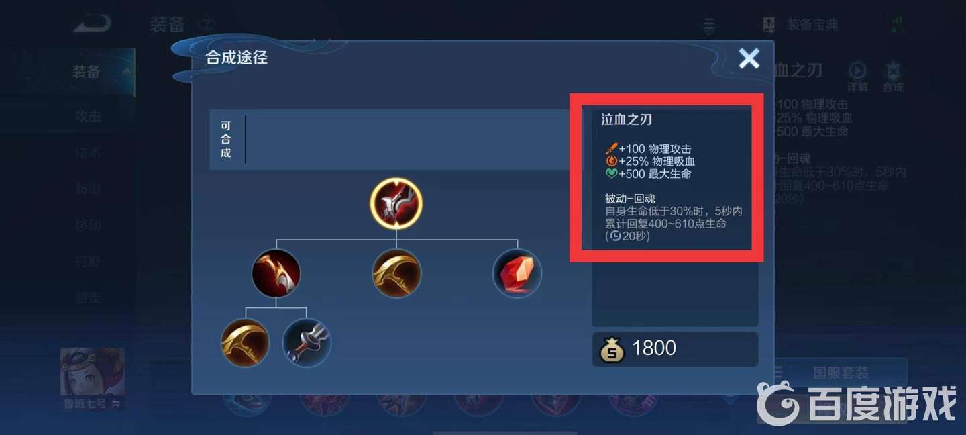This screenshot has height=435, width=966.
Task: Open the 防御 category tab
Action: (x=88, y=189)
